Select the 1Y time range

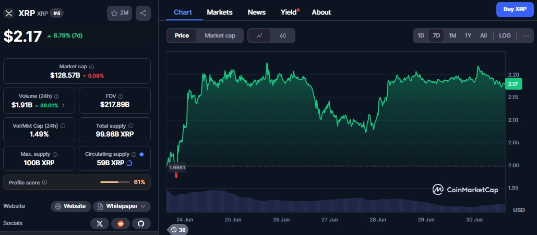[468, 35]
